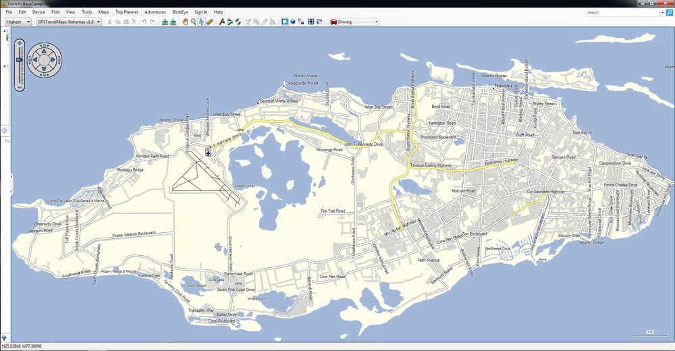Screen dimensions: 675x351
Task: Click the filter funnel icon bottom left
Action: pyautogui.click(x=4, y=338)
